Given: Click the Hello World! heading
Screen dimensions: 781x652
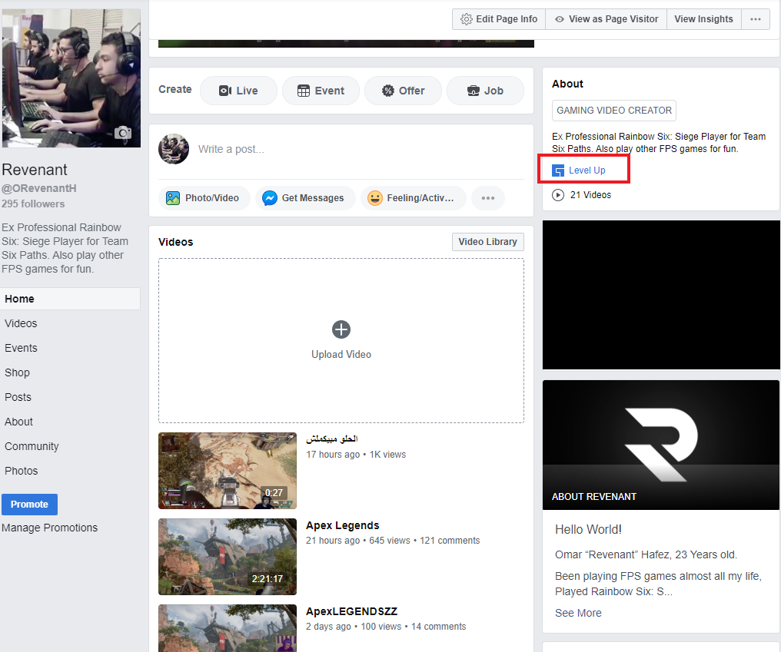Looking at the screenshot, I should point(588,530).
